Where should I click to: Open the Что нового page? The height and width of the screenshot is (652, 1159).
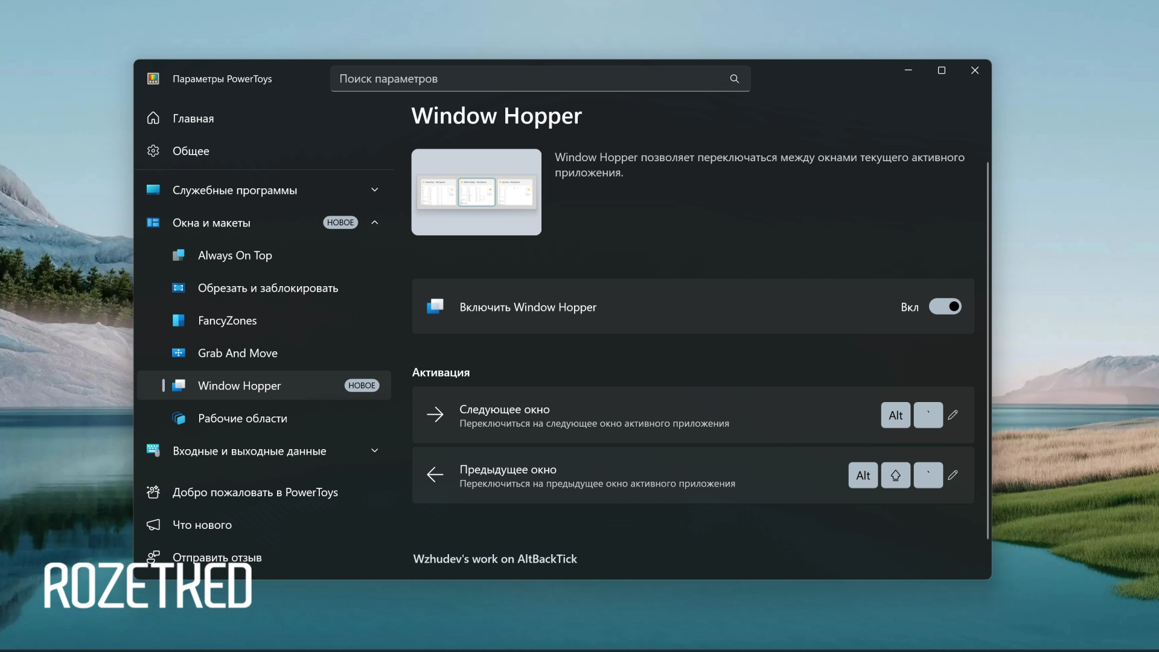(264, 525)
